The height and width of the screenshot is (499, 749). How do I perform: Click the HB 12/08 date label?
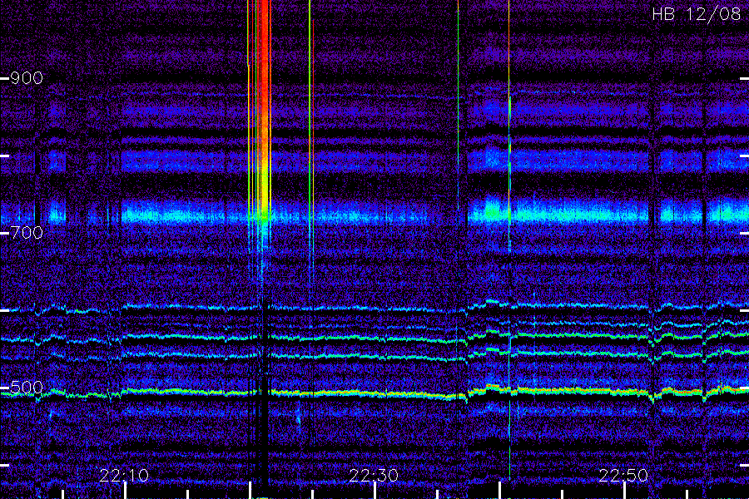696,14
